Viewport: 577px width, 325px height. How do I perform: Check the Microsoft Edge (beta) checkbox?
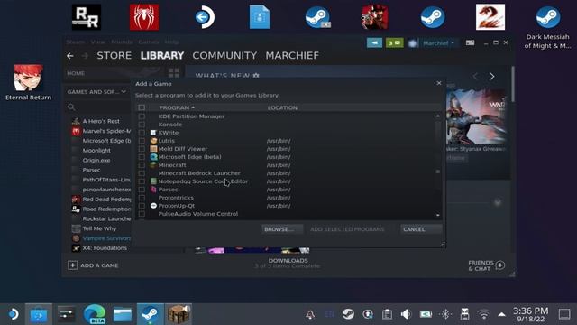pos(142,157)
